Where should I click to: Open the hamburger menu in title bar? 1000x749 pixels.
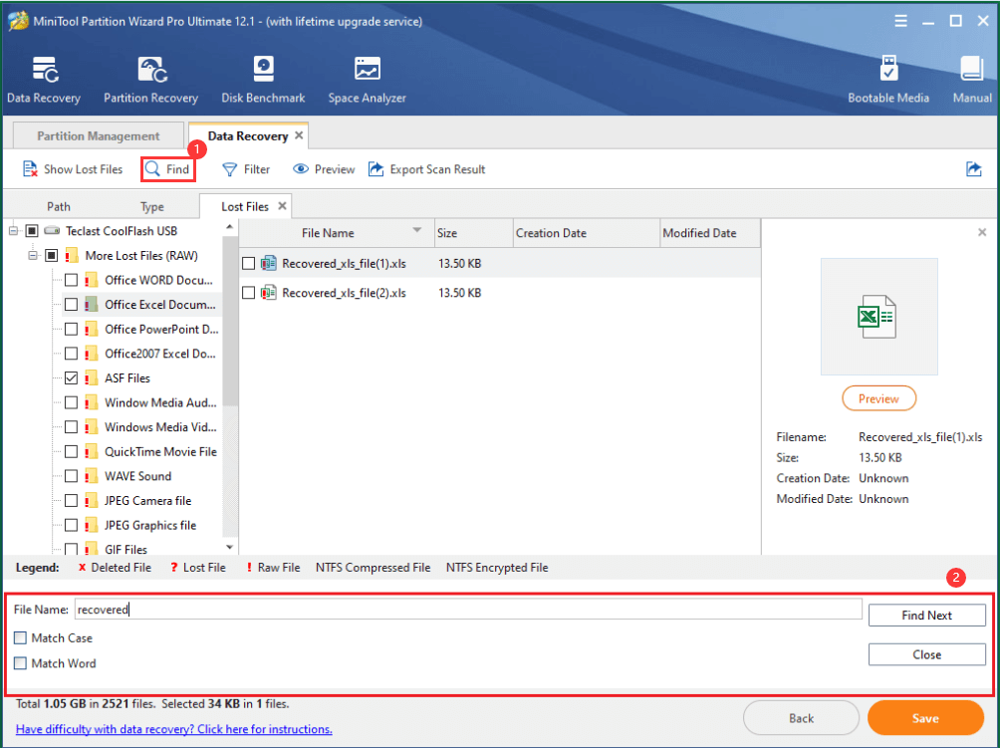click(x=900, y=21)
